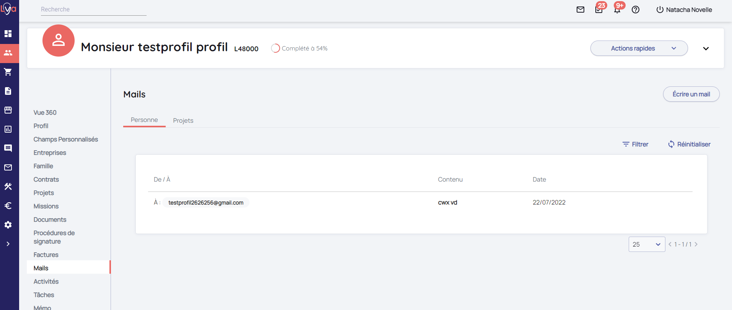Click the shopping cart sidebar icon
The image size is (732, 310).
(8, 72)
